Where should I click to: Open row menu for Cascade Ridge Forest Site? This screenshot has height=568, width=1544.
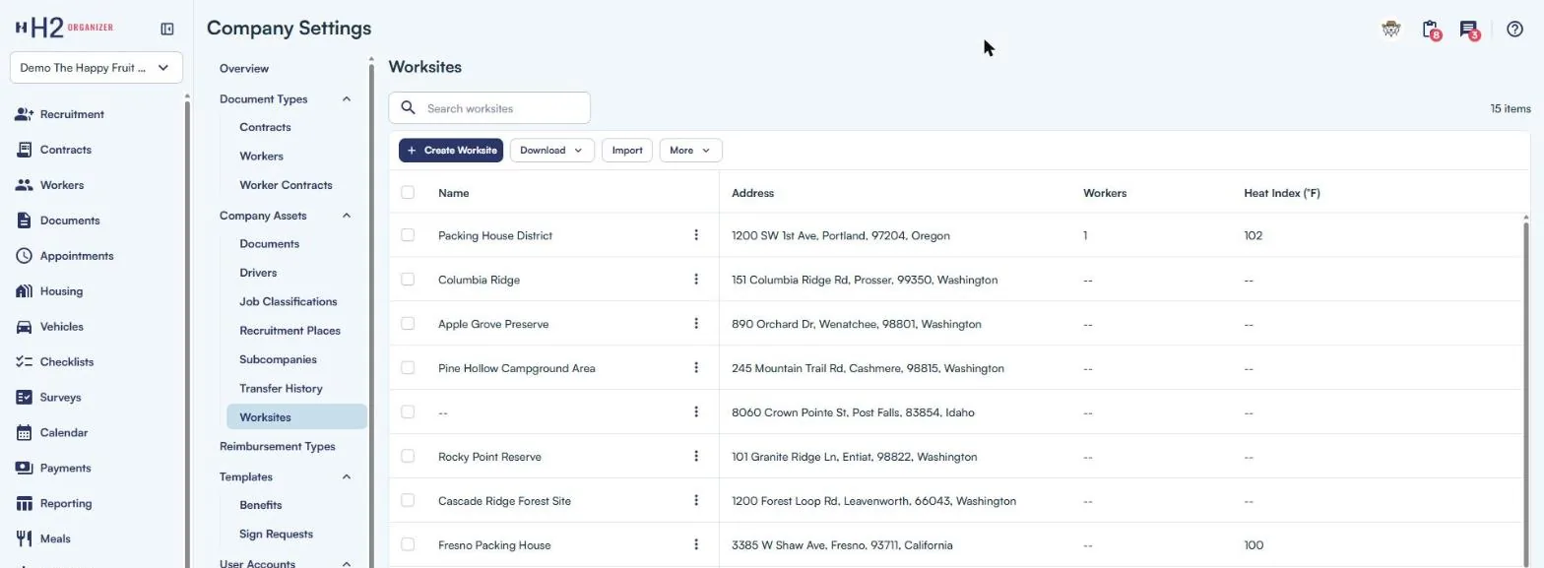click(x=696, y=501)
